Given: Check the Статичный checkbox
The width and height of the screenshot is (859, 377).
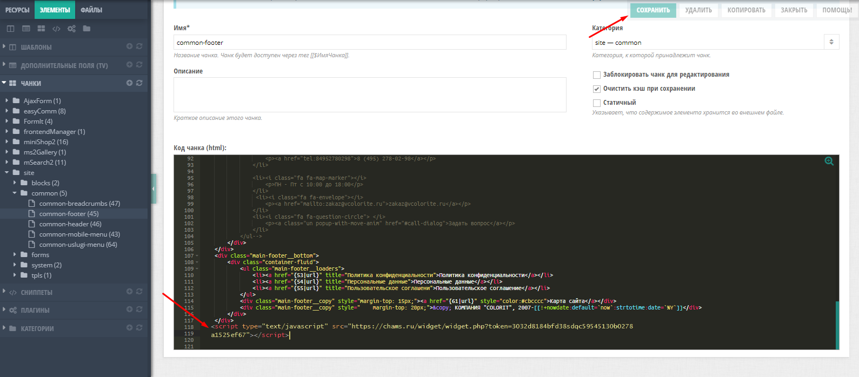Looking at the screenshot, I should pyautogui.click(x=597, y=103).
